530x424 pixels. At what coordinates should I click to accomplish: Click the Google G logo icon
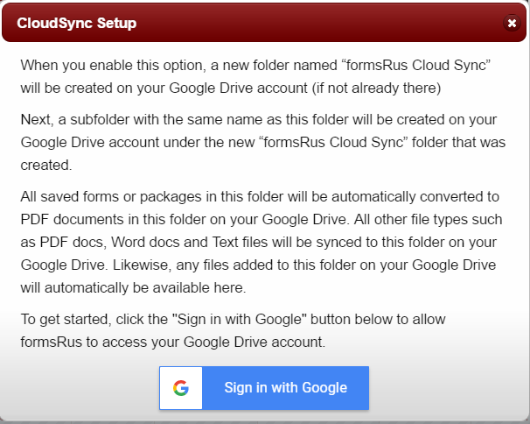(x=181, y=388)
